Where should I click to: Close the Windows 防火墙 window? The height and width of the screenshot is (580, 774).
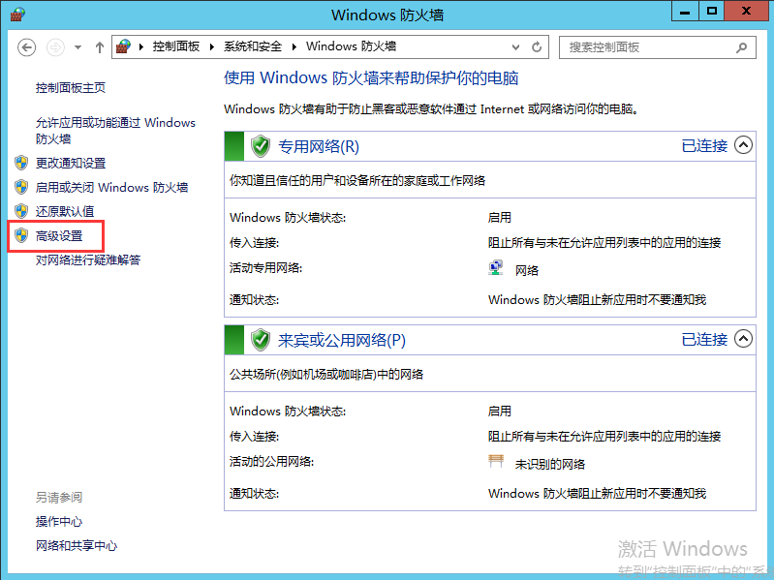(746, 11)
